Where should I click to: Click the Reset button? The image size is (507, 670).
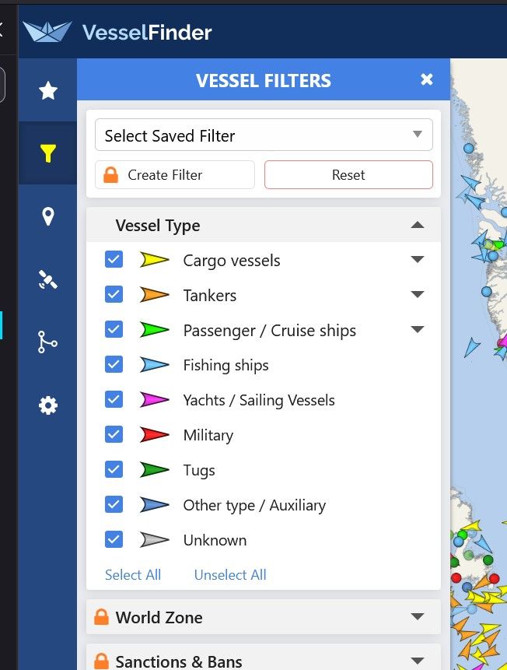tap(348, 175)
